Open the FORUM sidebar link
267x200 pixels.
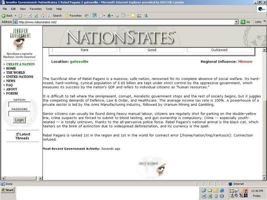click(x=12, y=93)
